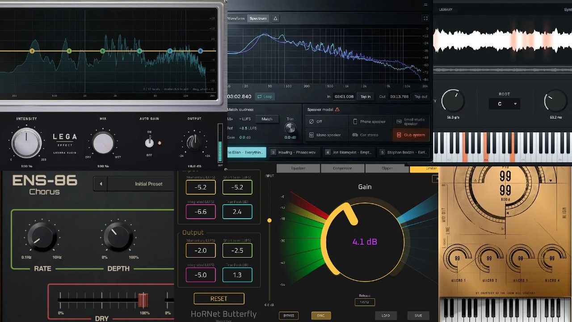Open the hamburger menu above the spectrum viewer
Image resolution: width=572 pixels, height=322 pixels.
pyautogui.click(x=425, y=4)
